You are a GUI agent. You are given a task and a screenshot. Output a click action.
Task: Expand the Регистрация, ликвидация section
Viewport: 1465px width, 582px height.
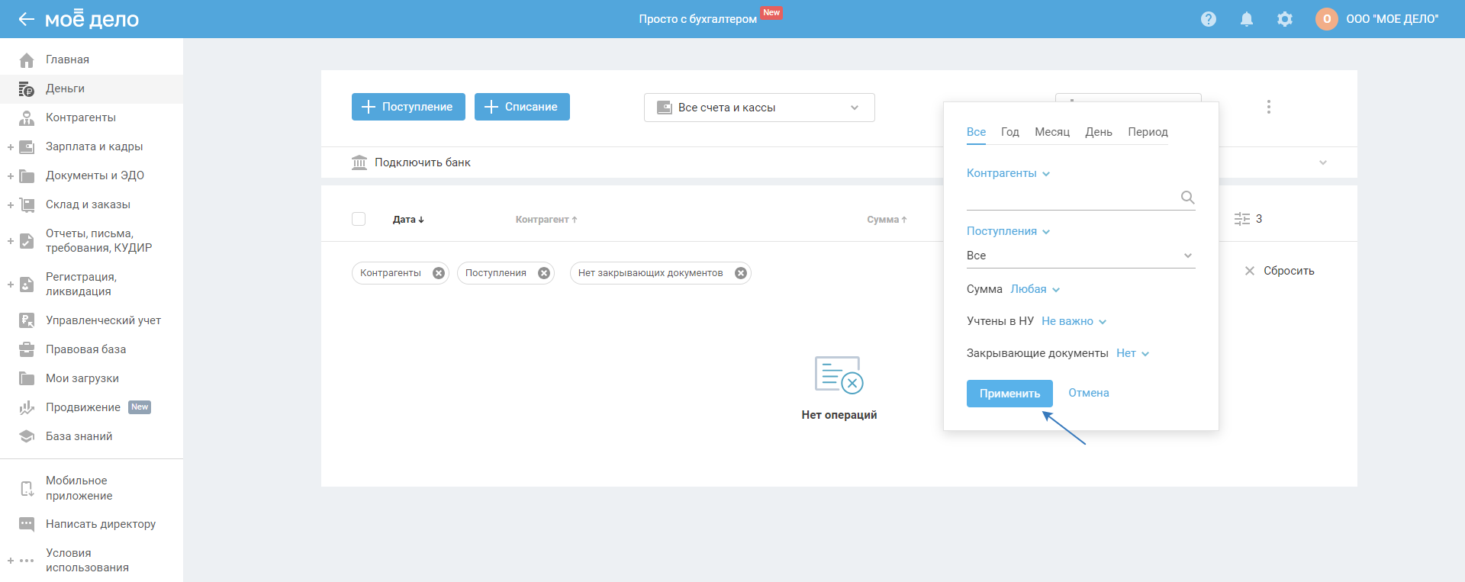tap(11, 285)
